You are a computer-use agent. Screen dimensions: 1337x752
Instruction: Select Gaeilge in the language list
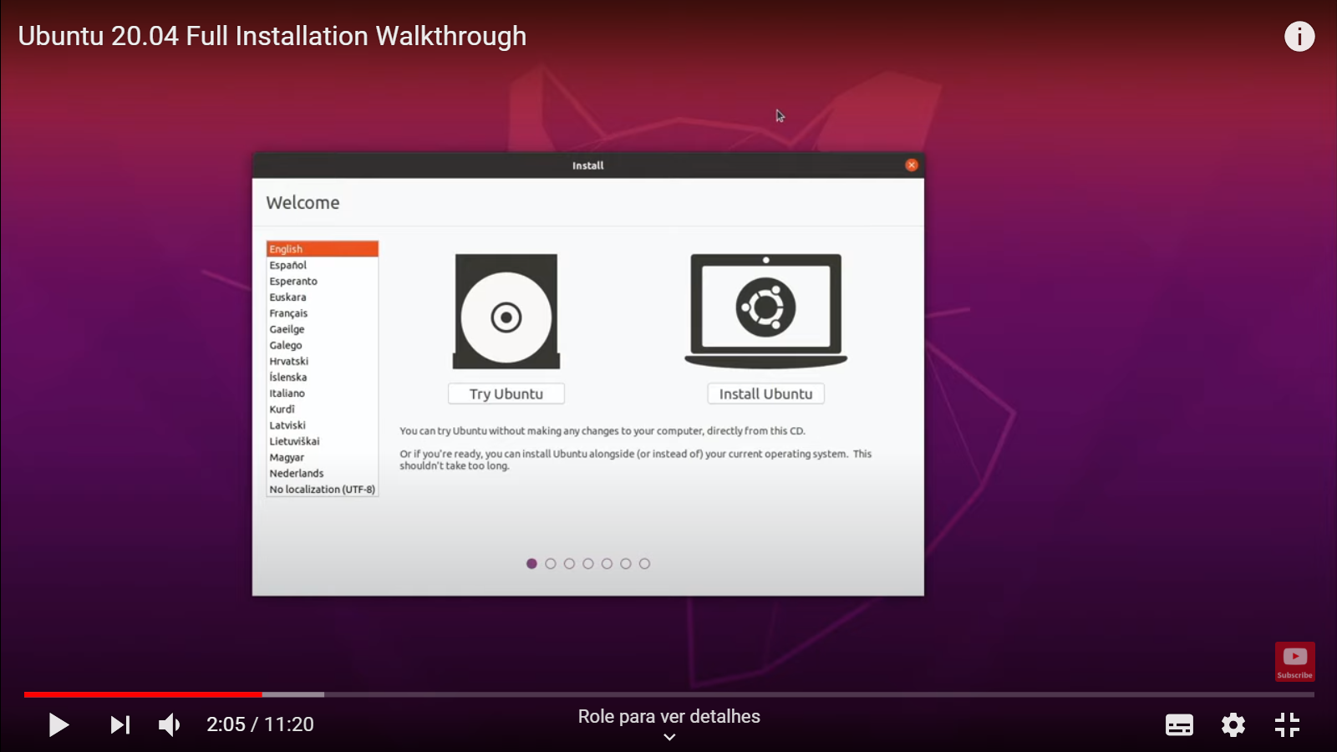point(322,329)
